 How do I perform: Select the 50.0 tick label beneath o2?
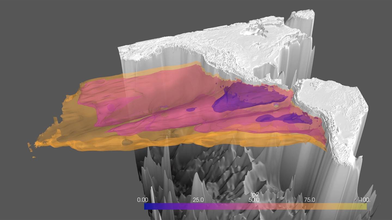253,200
